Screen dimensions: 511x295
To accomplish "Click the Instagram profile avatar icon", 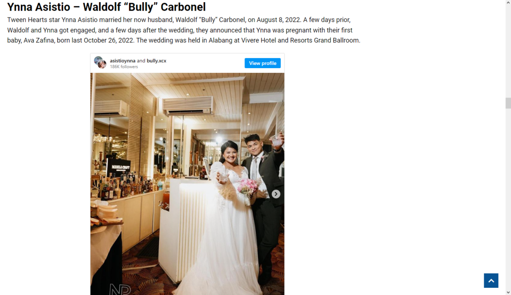I will 100,62.
